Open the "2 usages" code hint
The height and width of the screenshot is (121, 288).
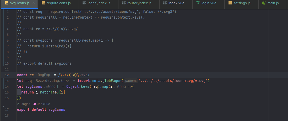(24, 104)
